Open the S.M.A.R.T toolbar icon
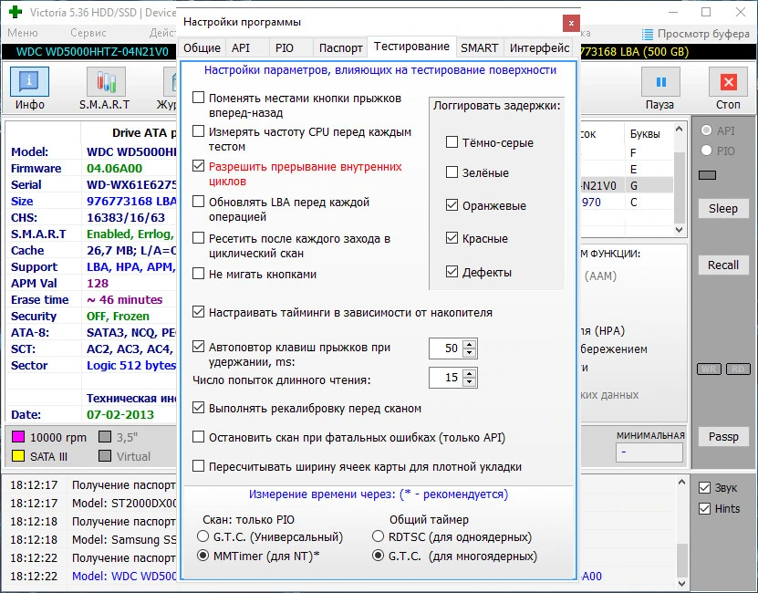The width and height of the screenshot is (758, 593). coord(106,82)
